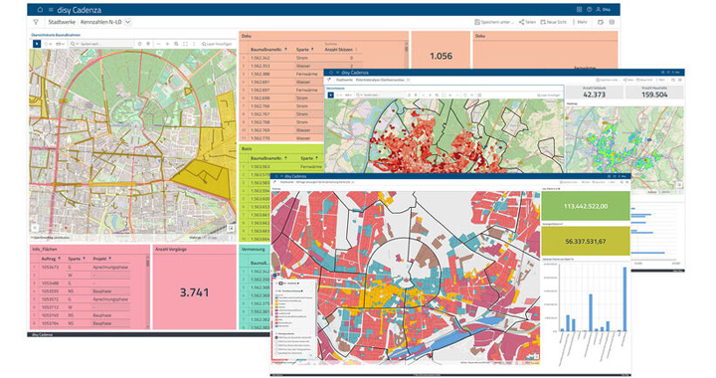
Task: Open more options on Baumaßnahmen map toolbar
Action: pyautogui.click(x=194, y=44)
